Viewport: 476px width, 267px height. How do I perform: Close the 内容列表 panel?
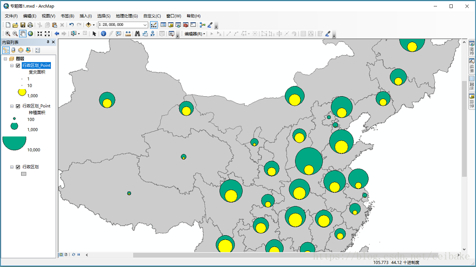54,42
